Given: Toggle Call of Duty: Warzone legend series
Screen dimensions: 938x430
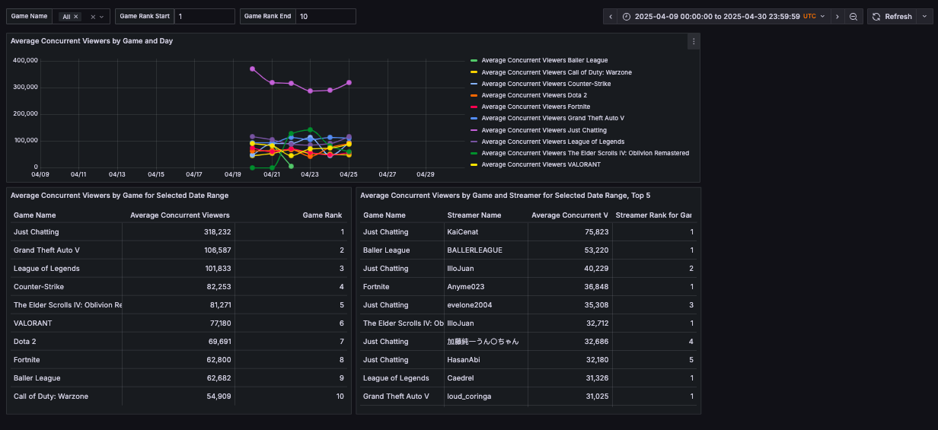Looking at the screenshot, I should [557, 72].
